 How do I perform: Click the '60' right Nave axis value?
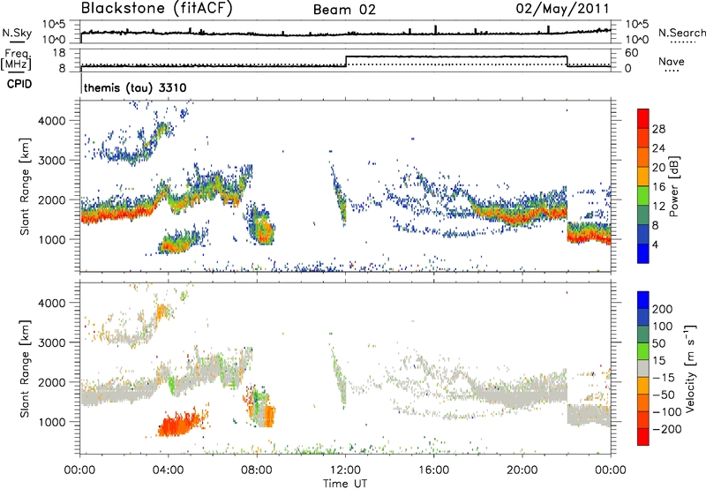(632, 53)
